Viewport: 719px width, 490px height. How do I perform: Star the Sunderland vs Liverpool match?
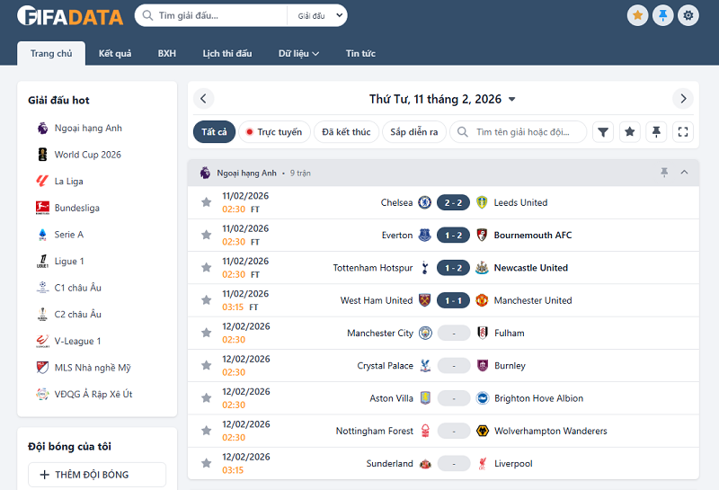(x=206, y=463)
